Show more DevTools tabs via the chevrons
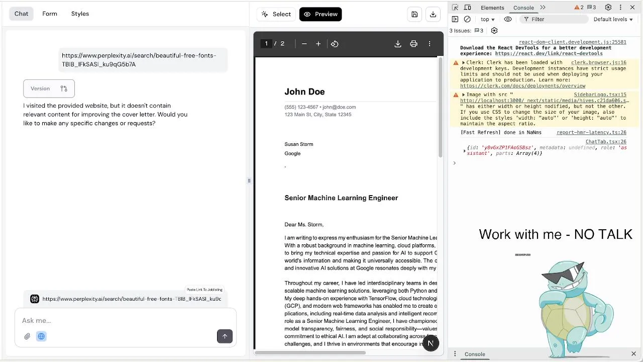The width and height of the screenshot is (643, 362). [543, 8]
